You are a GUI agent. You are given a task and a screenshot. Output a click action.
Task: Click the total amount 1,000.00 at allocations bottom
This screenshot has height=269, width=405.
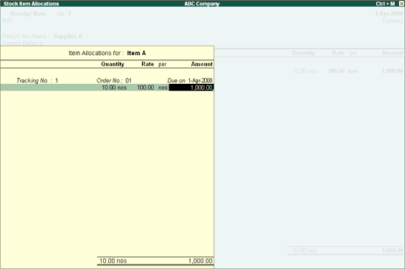(200, 261)
